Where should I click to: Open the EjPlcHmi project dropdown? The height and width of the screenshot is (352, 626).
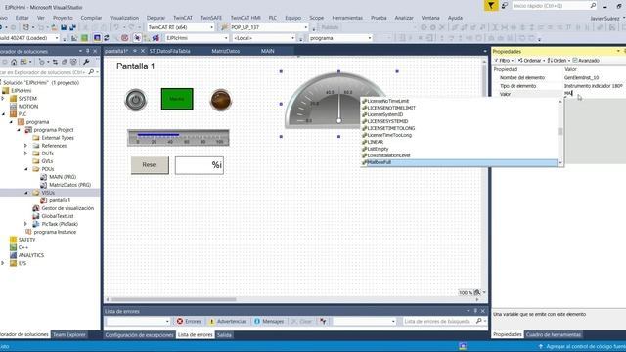pos(226,38)
